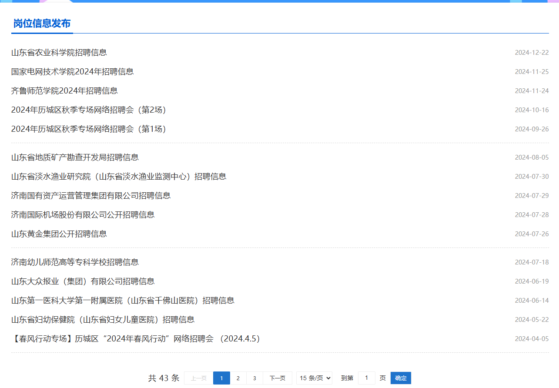Click date 2024-08-05
Image resolution: width=559 pixels, height=388 pixels.
tap(532, 157)
